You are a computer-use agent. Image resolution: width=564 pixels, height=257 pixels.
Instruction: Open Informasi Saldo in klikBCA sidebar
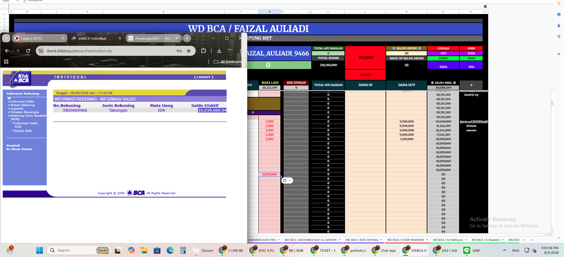22,102
